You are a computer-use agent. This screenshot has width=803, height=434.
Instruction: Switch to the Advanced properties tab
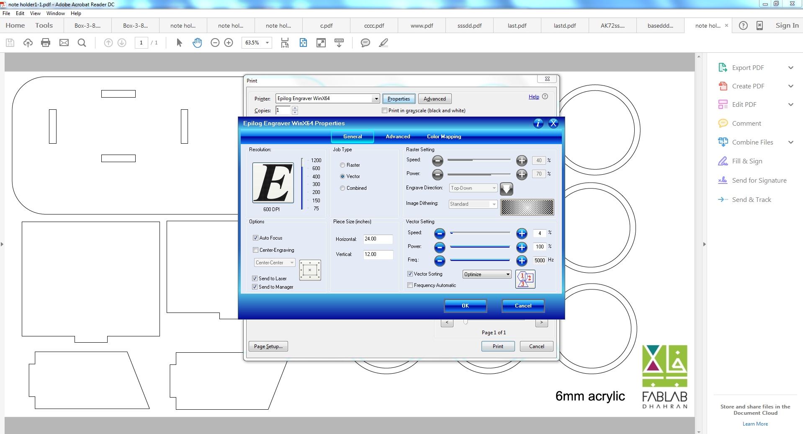pyautogui.click(x=398, y=137)
